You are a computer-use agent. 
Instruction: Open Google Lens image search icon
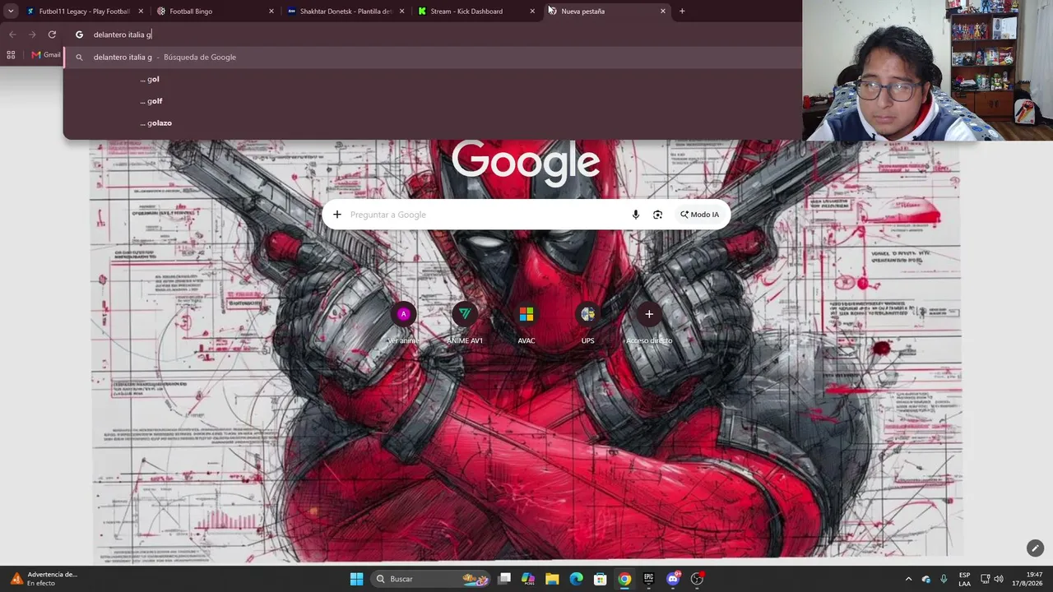pyautogui.click(x=657, y=215)
